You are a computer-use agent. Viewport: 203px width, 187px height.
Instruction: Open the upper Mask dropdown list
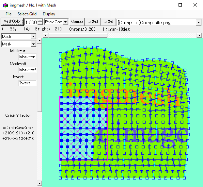click(33, 37)
